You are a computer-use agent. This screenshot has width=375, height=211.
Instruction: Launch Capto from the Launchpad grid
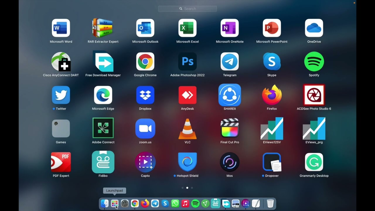[145, 162]
